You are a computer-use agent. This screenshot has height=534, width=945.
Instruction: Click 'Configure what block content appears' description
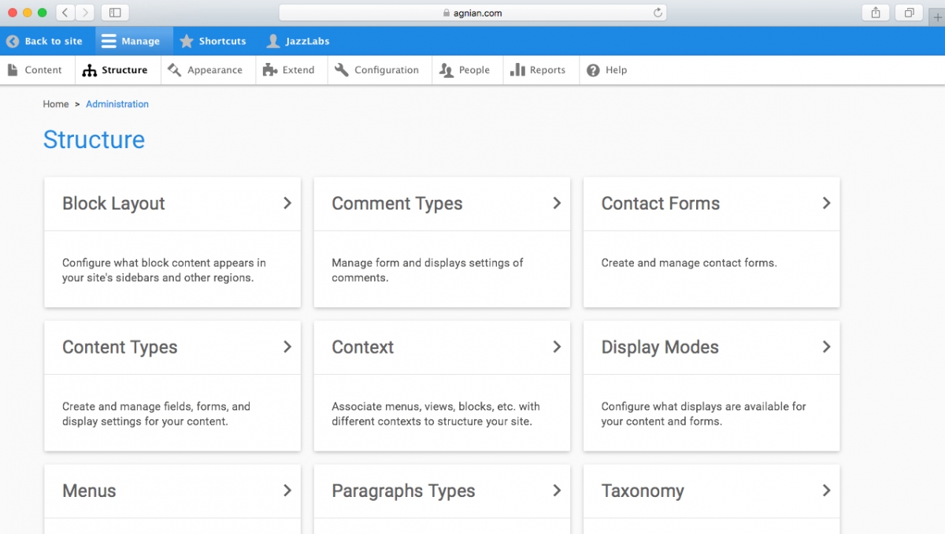tap(164, 270)
